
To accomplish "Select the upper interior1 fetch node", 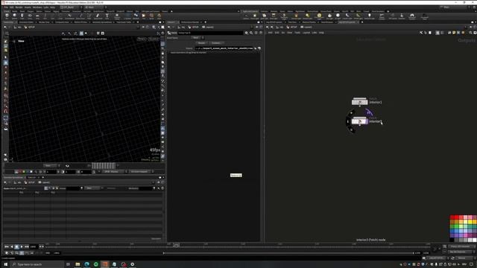I will pyautogui.click(x=359, y=102).
